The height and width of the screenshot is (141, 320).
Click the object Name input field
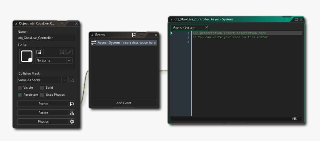coord(46,38)
